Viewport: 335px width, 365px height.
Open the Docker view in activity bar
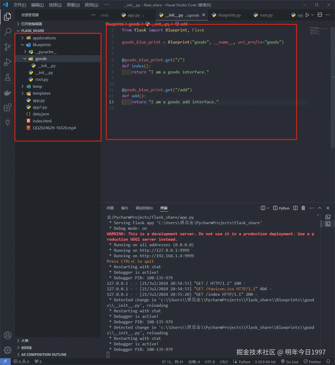point(8,93)
